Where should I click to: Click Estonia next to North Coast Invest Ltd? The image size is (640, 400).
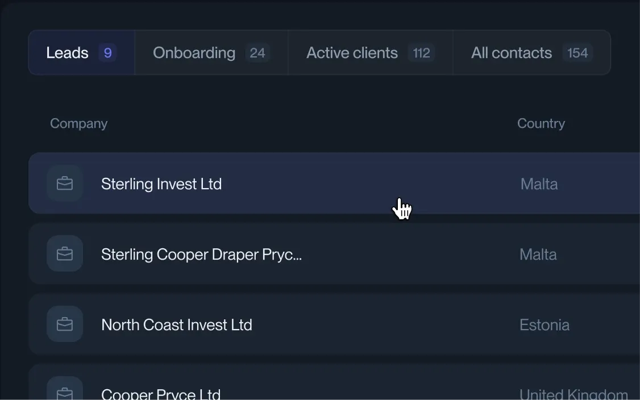point(545,324)
